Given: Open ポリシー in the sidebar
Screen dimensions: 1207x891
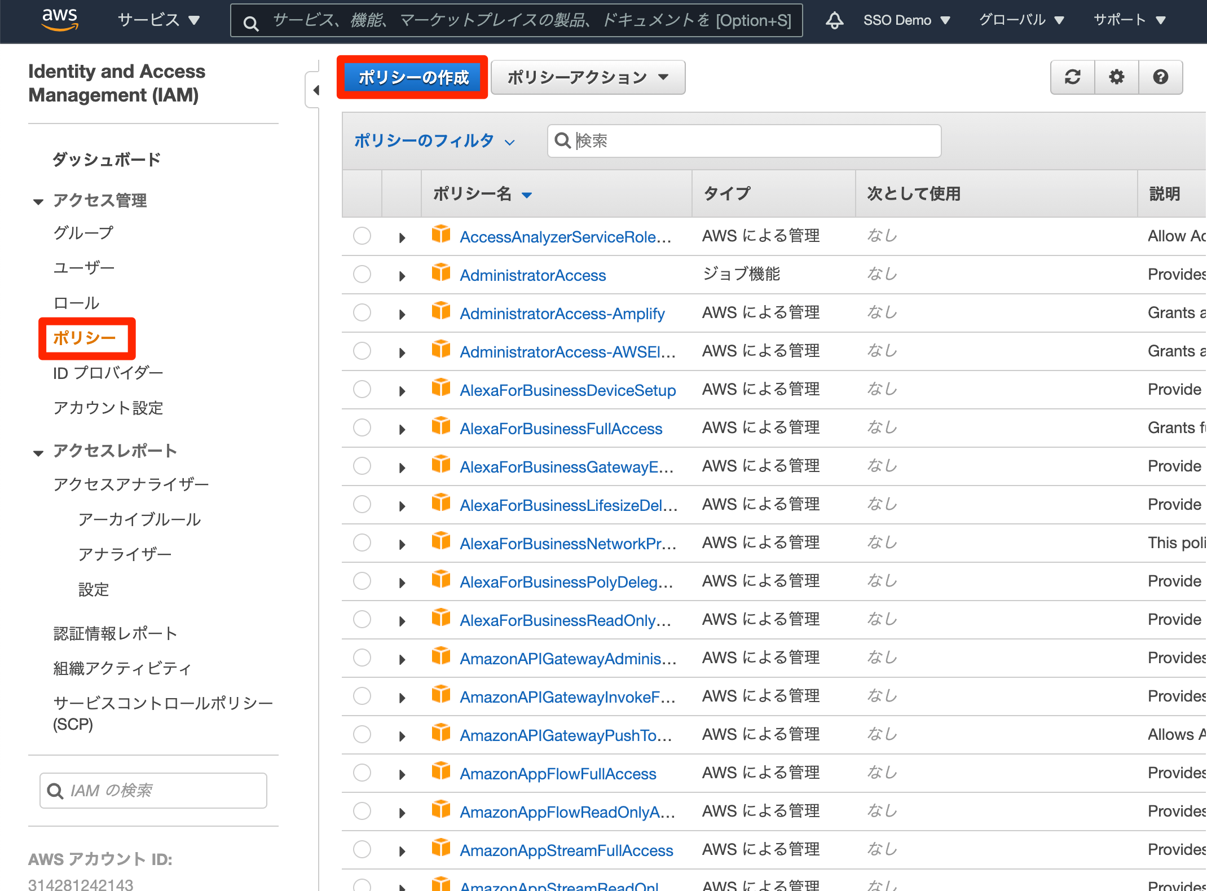Looking at the screenshot, I should click(x=84, y=338).
